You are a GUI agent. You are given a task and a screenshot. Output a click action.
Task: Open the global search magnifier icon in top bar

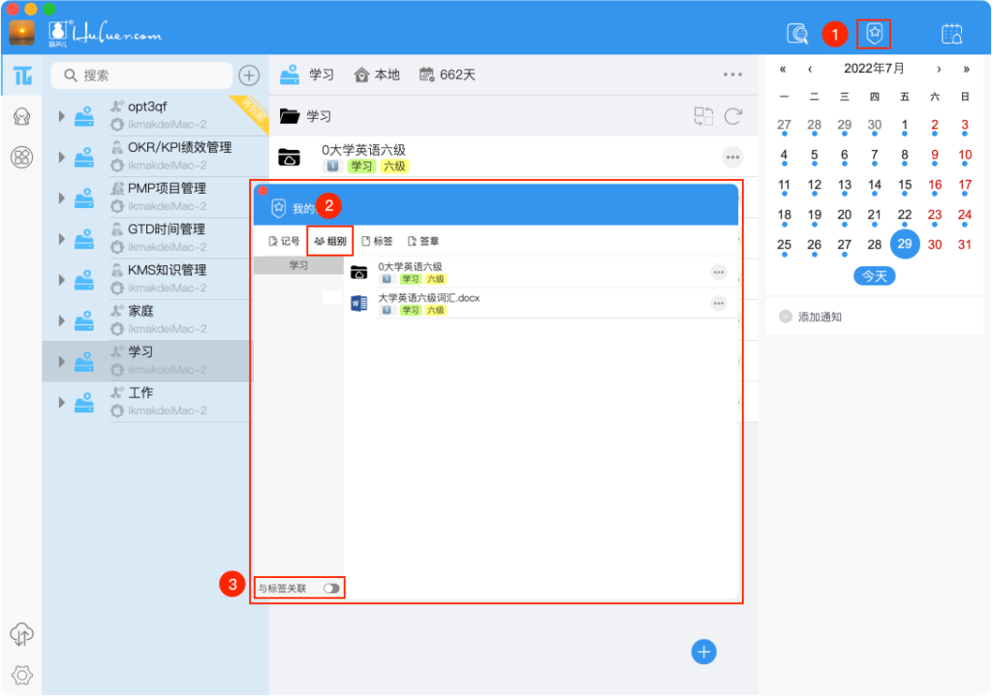797,34
